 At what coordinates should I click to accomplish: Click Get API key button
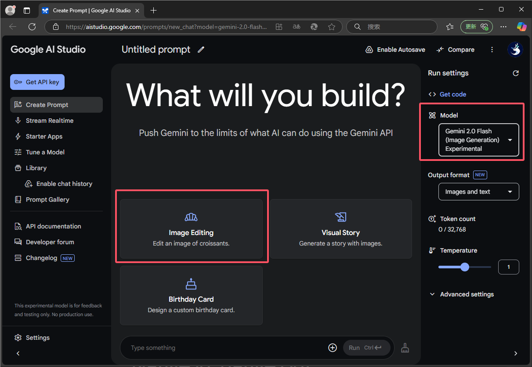coord(37,82)
